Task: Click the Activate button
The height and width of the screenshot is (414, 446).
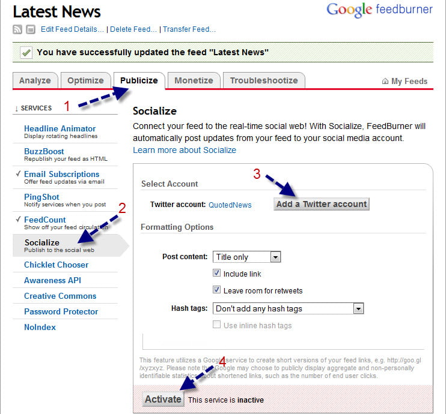Action: click(163, 399)
